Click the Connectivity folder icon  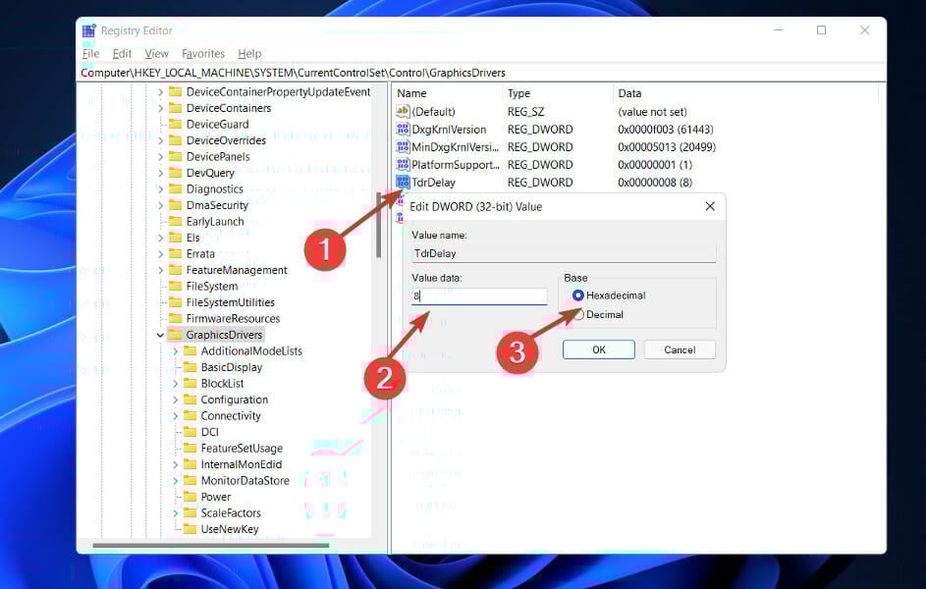click(191, 415)
